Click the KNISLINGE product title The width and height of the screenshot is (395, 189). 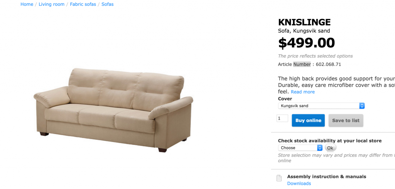point(304,22)
